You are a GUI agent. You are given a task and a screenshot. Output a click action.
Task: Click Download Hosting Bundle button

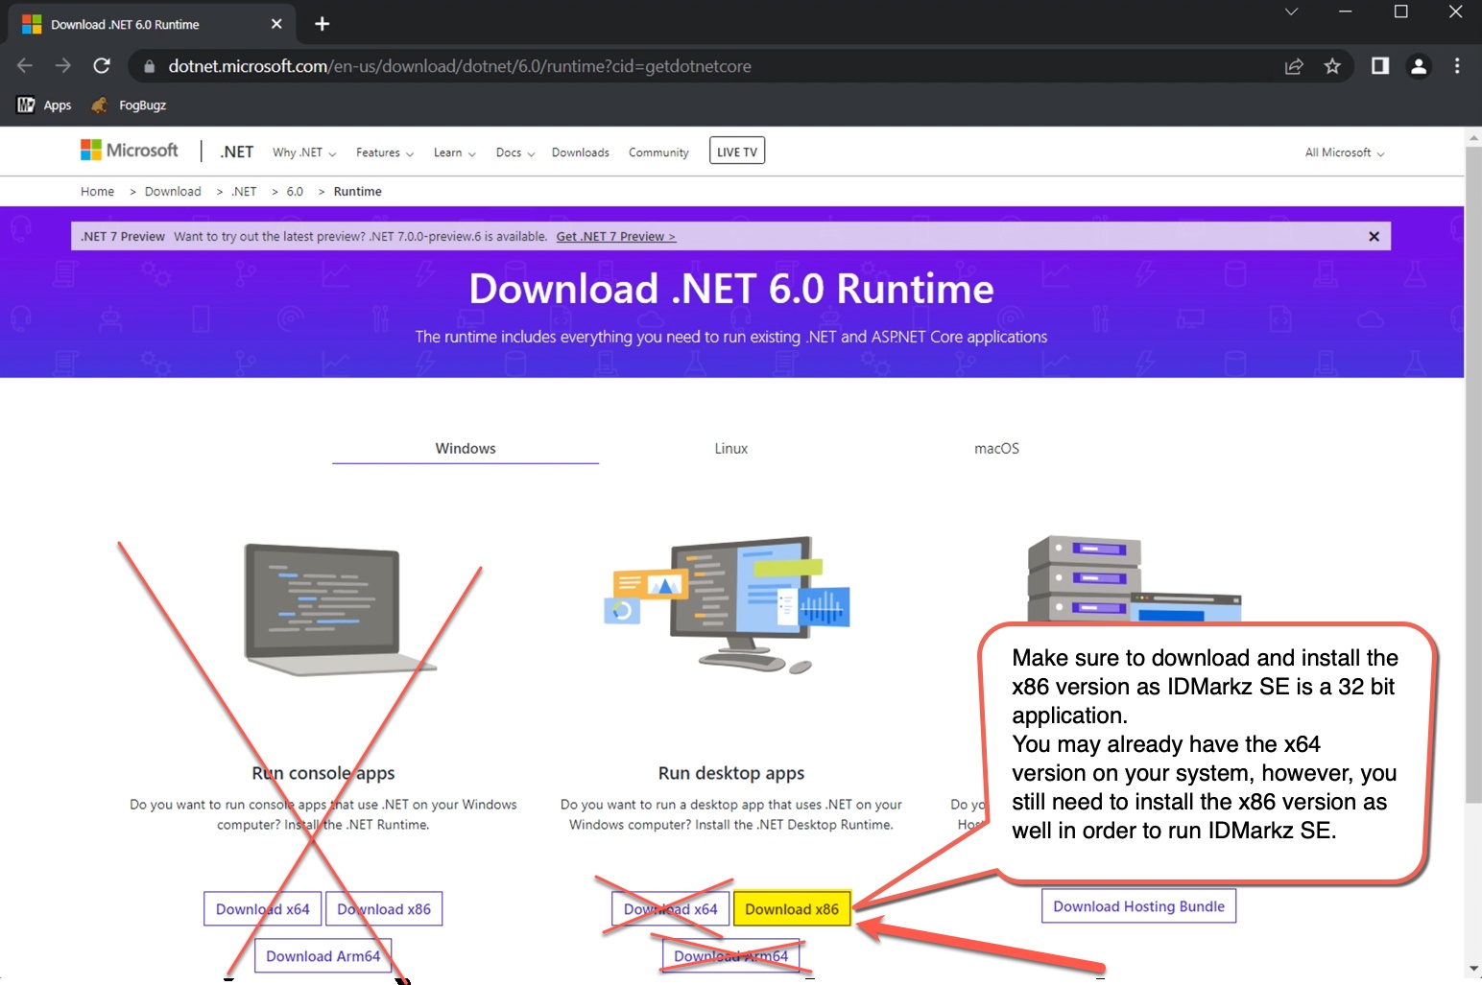point(1138,906)
